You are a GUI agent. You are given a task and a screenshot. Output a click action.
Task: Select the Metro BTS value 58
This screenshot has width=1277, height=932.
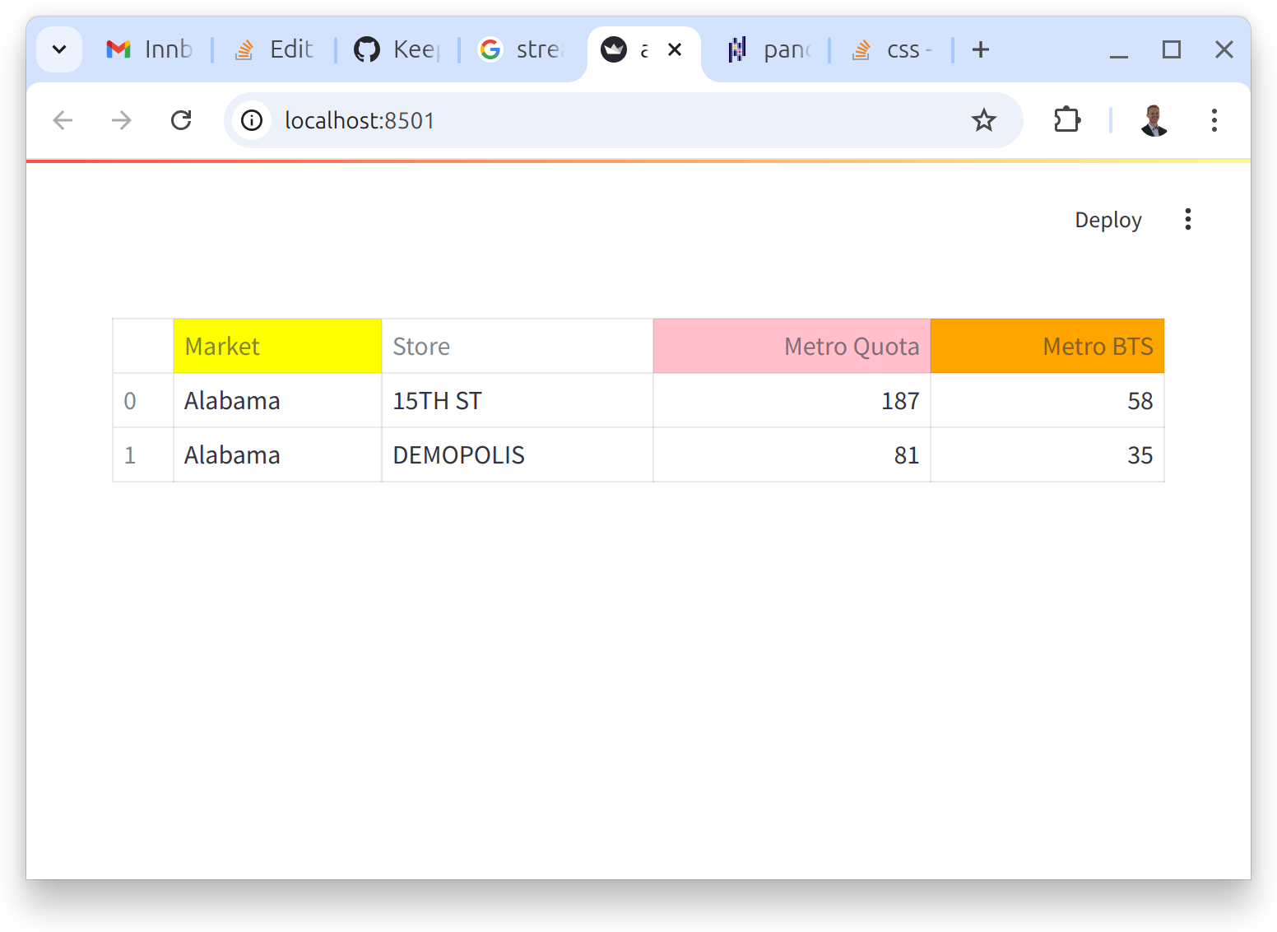[x=1047, y=400]
